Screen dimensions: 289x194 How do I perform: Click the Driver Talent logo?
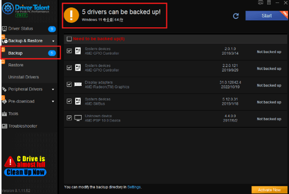(x=26, y=9)
